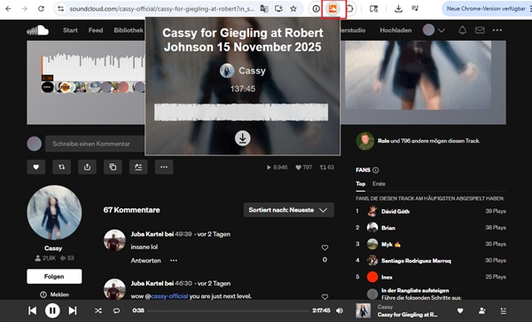The image size is (532, 322).
Task: Open the notifications bell icon
Action: tap(462, 30)
